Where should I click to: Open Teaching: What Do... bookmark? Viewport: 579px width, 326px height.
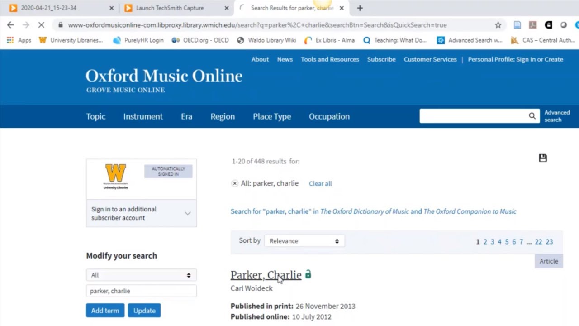[395, 40]
